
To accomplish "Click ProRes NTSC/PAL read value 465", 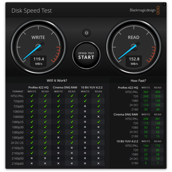I will pos(158,92).
